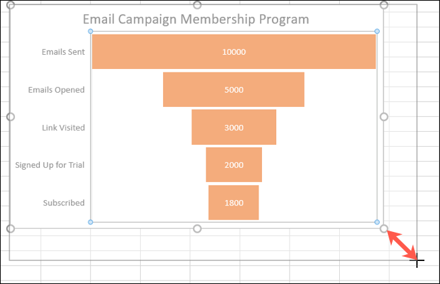Click the Emails Opened axis label
The image size is (440, 284).
57,89
